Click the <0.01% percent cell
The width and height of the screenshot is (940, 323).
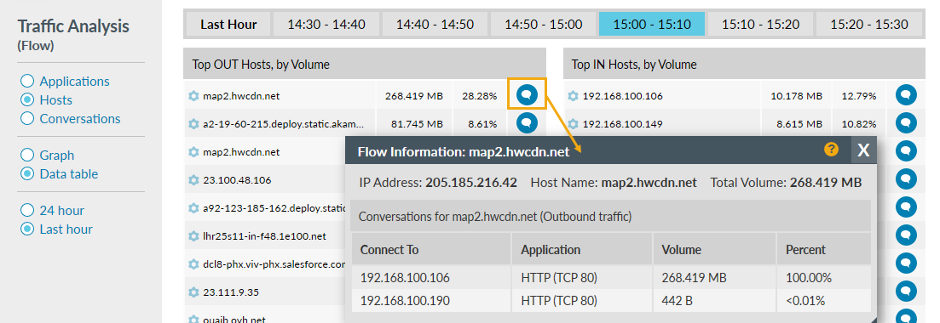tap(805, 301)
